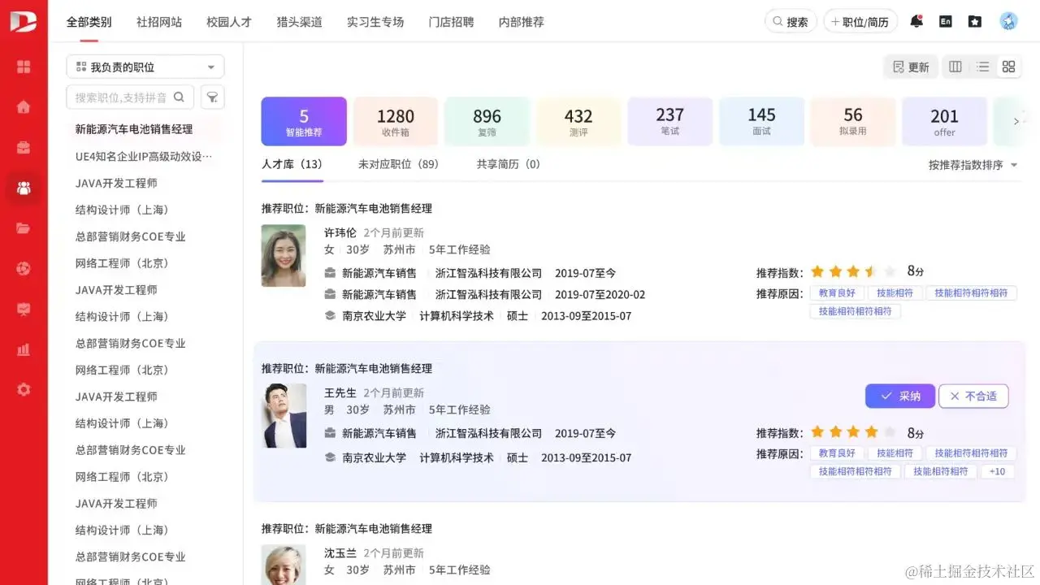
Task: Open the 校园人才 menu item
Action: pos(228,22)
